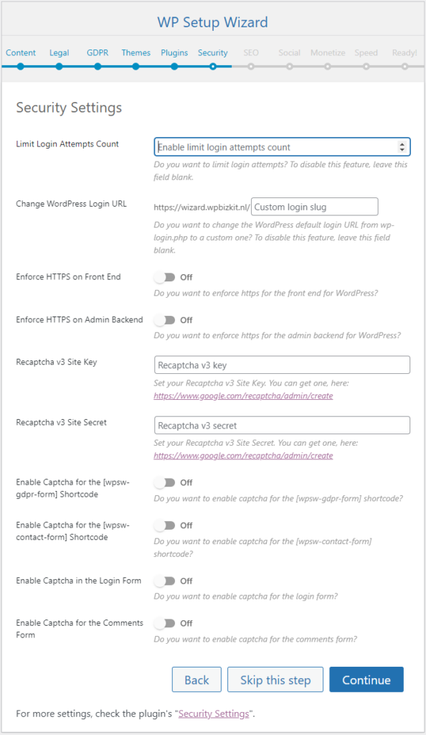This screenshot has height=735, width=426.
Task: Click the Ready! step circle marker
Action: (404, 67)
